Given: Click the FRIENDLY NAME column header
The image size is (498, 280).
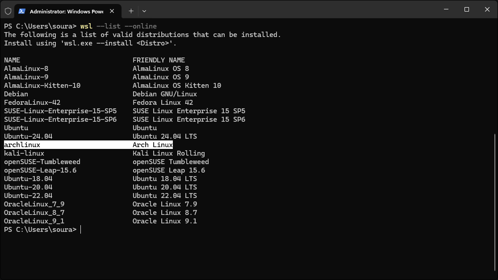Looking at the screenshot, I should pyautogui.click(x=159, y=60).
